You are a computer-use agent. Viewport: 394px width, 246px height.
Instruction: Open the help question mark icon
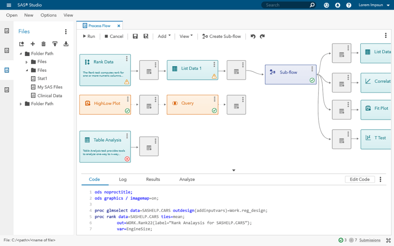tap(349, 5)
